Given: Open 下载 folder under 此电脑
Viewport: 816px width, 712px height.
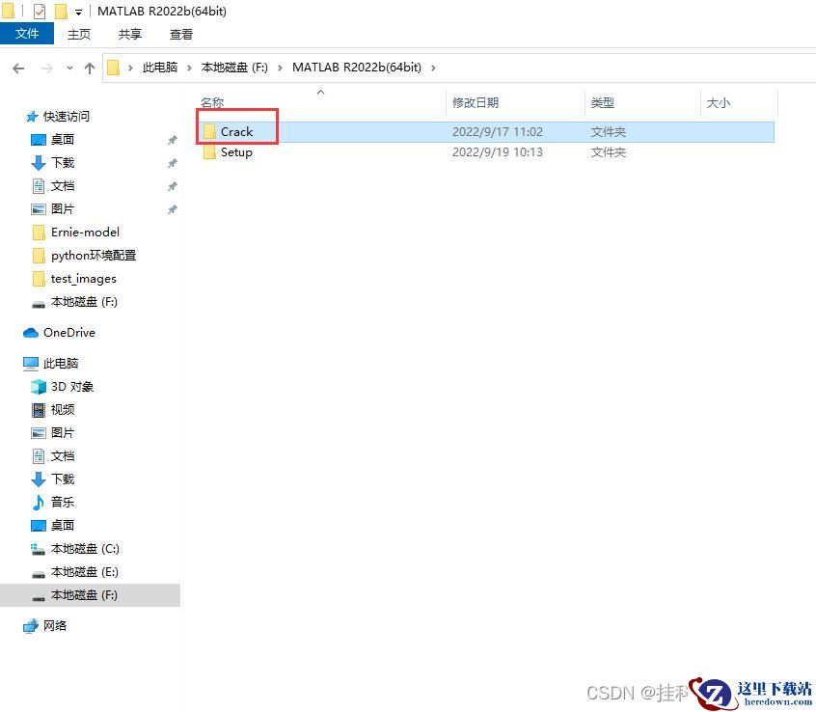Looking at the screenshot, I should click(63, 479).
